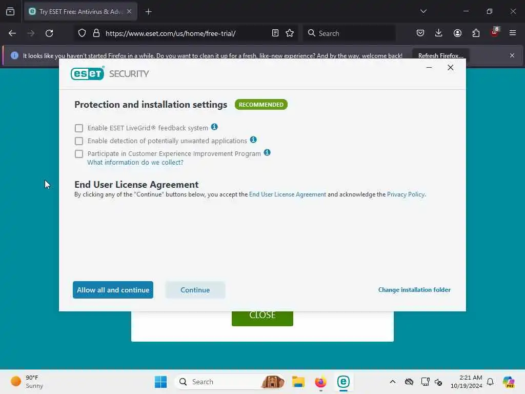
Task: Open the notifications bell in taskbar
Action: 490,382
